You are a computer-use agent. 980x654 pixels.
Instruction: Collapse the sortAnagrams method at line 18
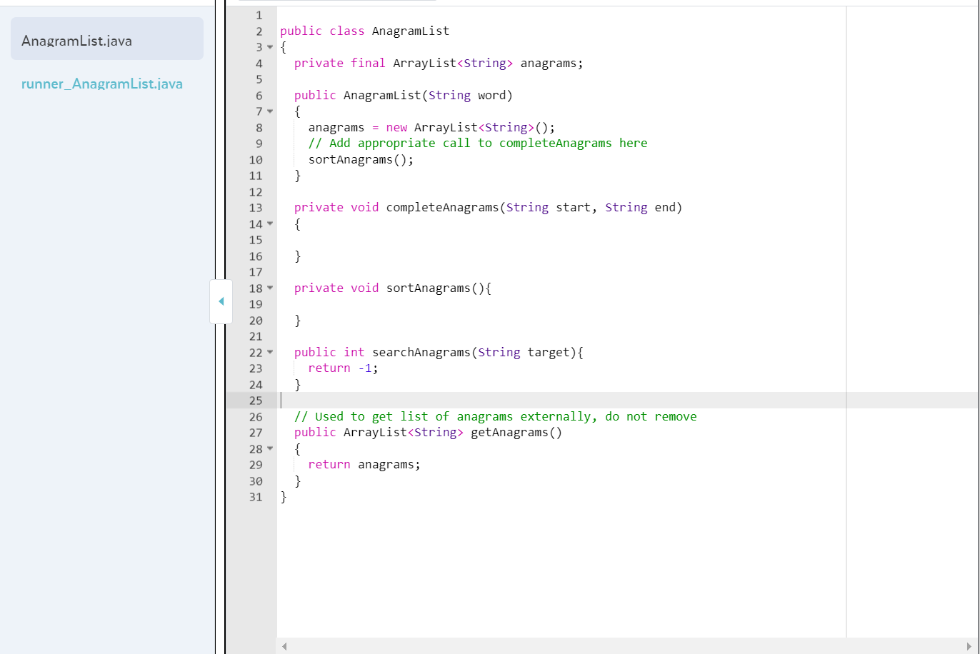pos(270,288)
